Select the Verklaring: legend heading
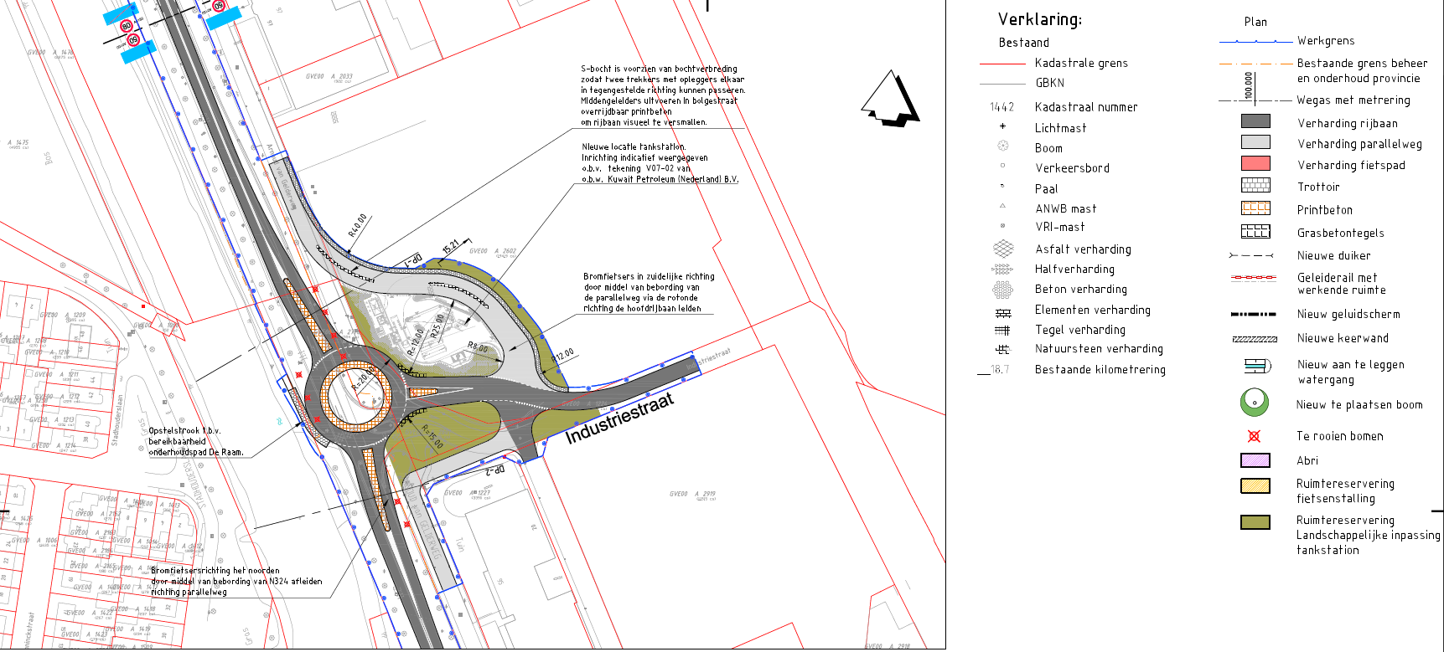Screen dimensions: 1444x652 coord(1040,19)
